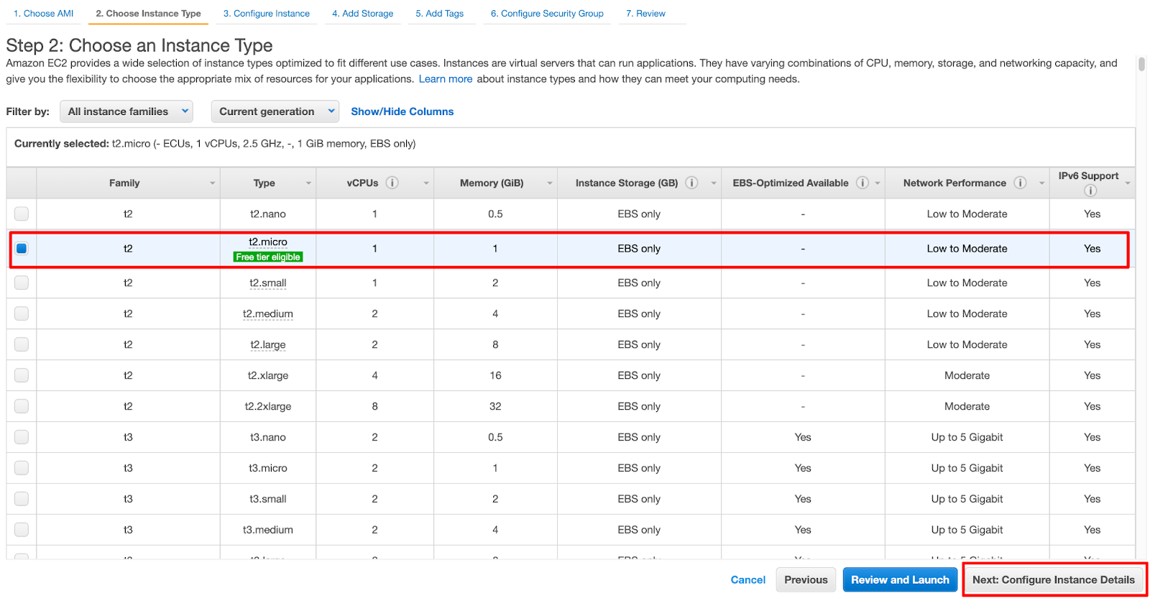The width and height of the screenshot is (1150, 601).
Task: Click the EBS-Optimized Available info icon
Action: tap(862, 183)
